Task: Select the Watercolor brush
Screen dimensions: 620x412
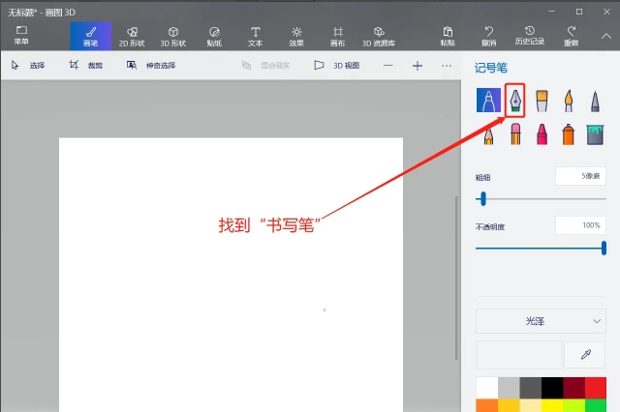Action: [569, 101]
